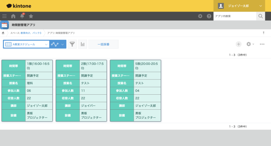This screenshot has height=146, width=271.
Task: Click the search magnifier button
Action: (260, 16)
